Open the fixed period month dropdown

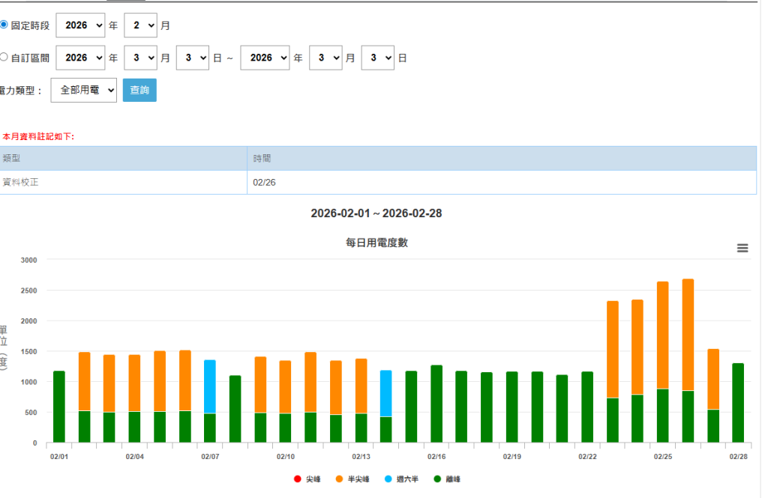[140, 25]
